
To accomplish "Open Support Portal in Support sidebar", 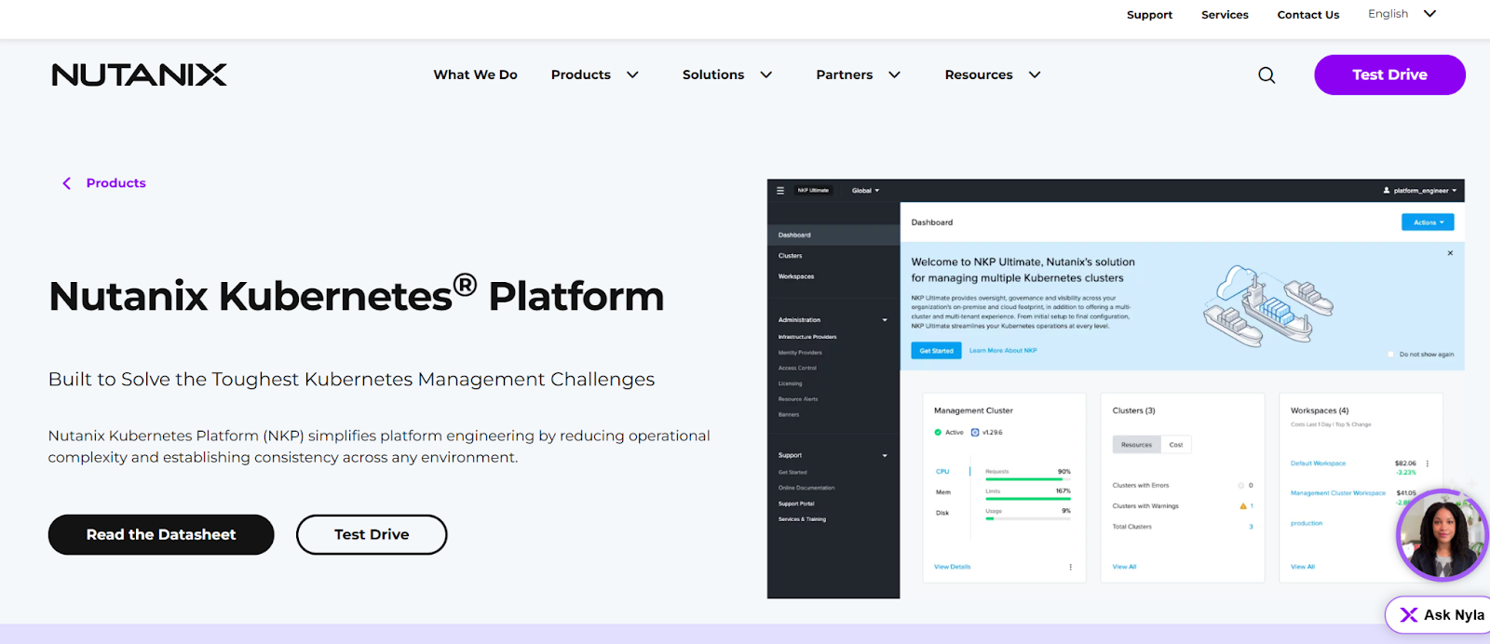I will pyautogui.click(x=796, y=503).
